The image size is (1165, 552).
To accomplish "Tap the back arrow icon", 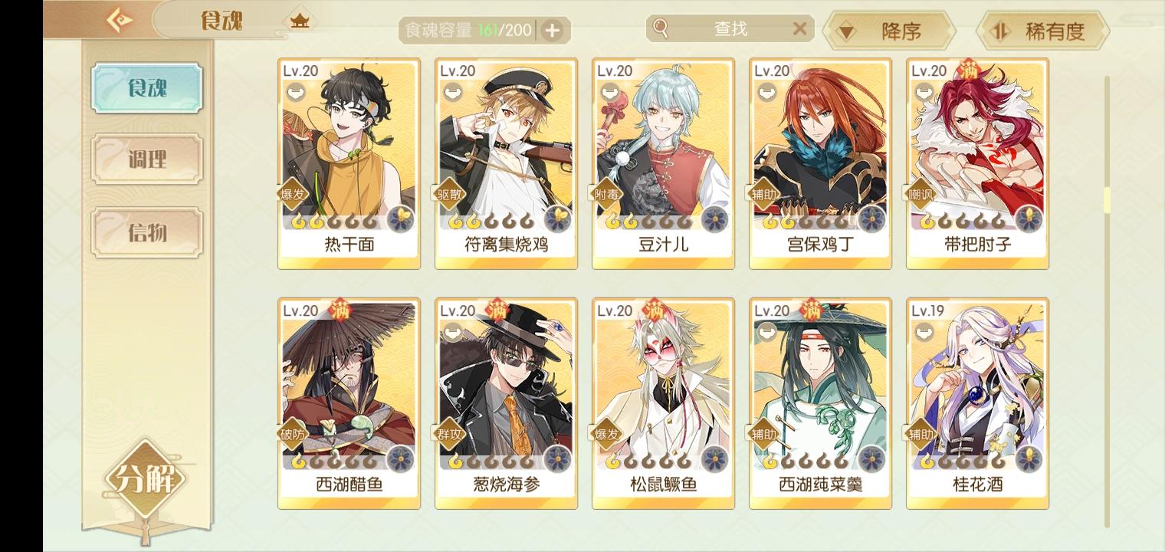I will (x=119, y=19).
